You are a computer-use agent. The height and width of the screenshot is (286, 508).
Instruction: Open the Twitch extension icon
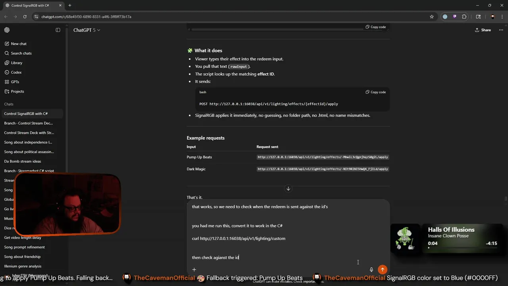[x=454, y=17]
